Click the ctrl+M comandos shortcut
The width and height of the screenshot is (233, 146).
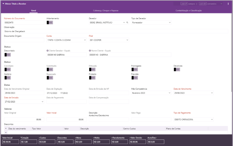click(208, 4)
